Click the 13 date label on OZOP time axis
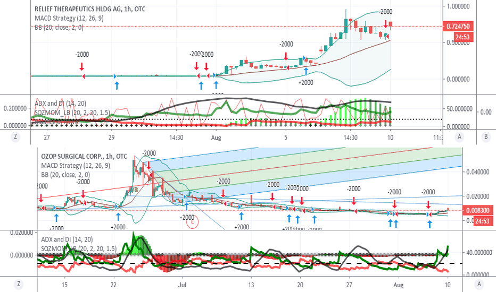The image size is (496, 292). click(x=251, y=285)
